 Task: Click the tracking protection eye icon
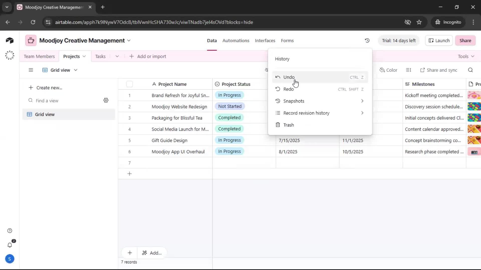408,22
